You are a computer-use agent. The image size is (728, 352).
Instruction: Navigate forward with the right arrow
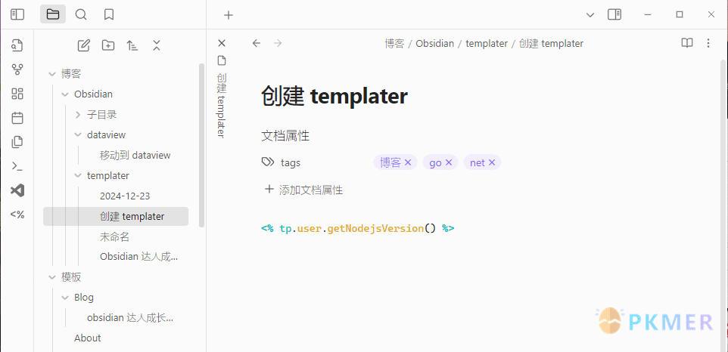coord(278,43)
